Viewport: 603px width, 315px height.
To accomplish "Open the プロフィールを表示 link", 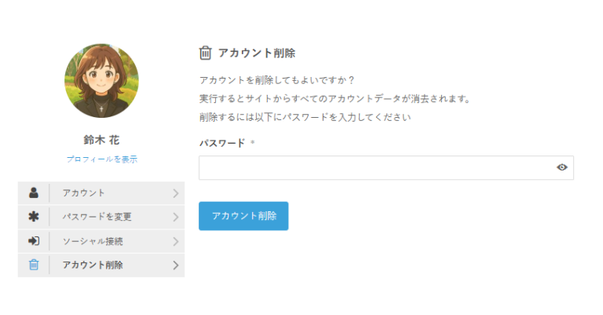I will click(102, 159).
